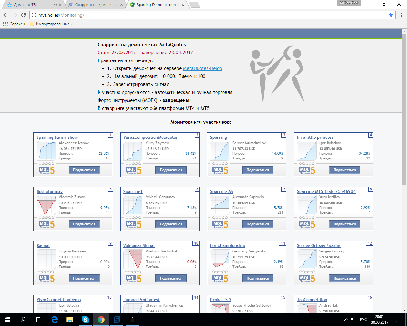Click MQL5 logo on Sparring AS card
Screen dimensions: 407x326
click(220, 224)
